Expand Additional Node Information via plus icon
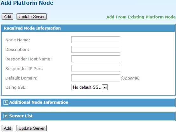Screen dimensions: 176x132 6,102
